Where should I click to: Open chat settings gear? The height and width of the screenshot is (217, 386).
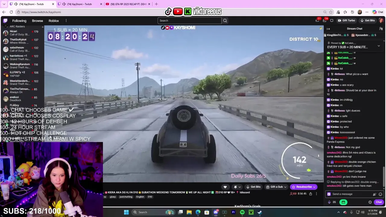[370, 202]
